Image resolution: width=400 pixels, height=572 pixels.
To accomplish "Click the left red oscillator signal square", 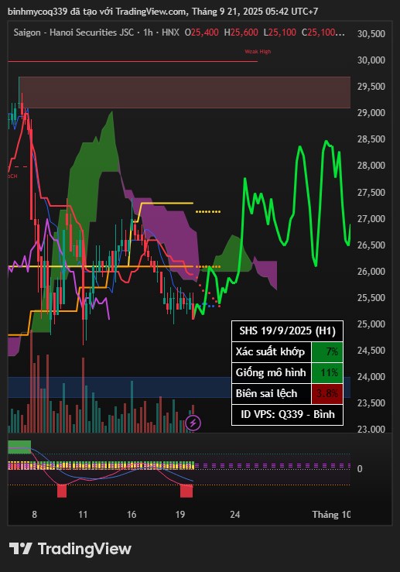I will pyautogui.click(x=62, y=491).
